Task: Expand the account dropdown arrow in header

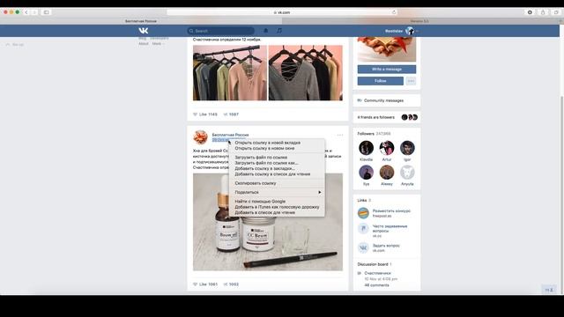Action: (417, 32)
